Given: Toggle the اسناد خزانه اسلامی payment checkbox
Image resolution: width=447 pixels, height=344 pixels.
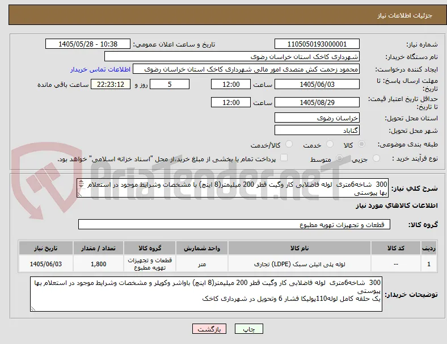Looking at the screenshot, I should point(284,158).
